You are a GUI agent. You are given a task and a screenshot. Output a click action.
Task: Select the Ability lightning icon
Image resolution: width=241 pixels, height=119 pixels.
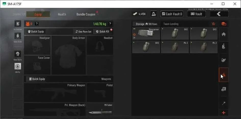tap(18, 66)
